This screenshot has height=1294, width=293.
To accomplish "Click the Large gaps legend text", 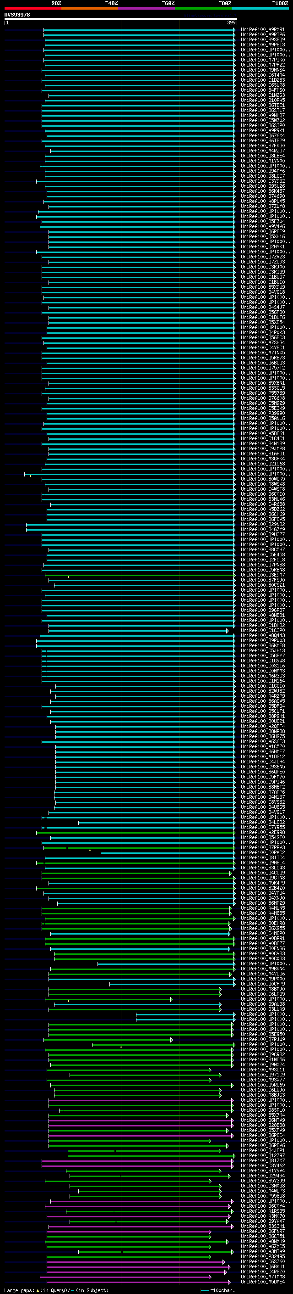I will point(56,1290).
